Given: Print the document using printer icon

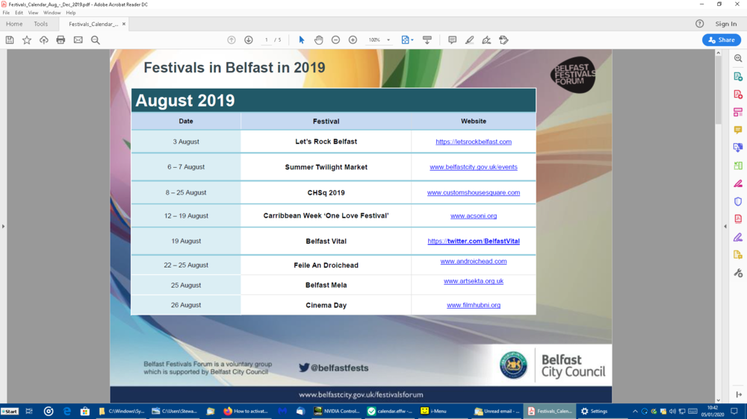Looking at the screenshot, I should [x=61, y=40].
